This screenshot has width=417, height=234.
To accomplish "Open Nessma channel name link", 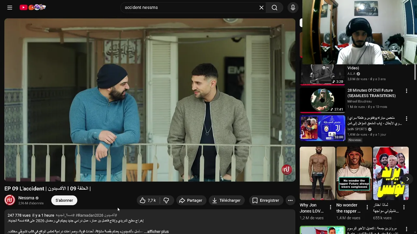I will point(26,198).
